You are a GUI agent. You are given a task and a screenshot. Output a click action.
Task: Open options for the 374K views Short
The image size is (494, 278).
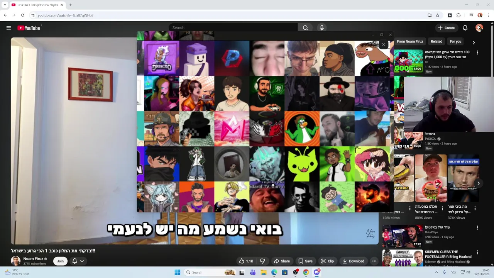[475, 208]
